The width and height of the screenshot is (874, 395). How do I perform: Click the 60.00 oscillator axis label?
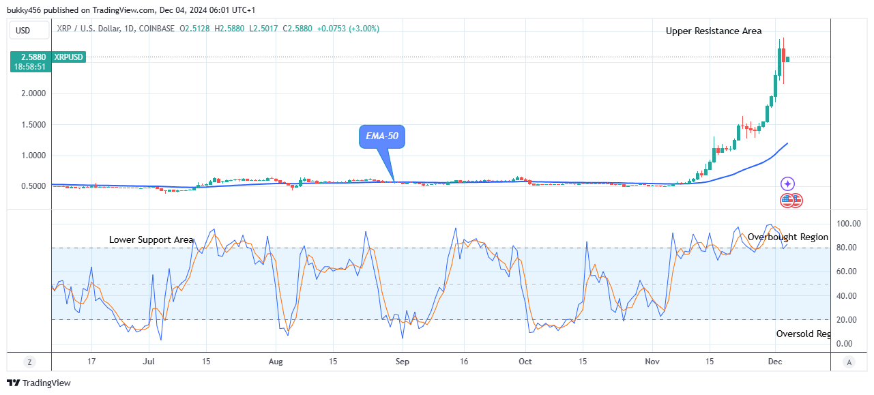click(x=847, y=272)
